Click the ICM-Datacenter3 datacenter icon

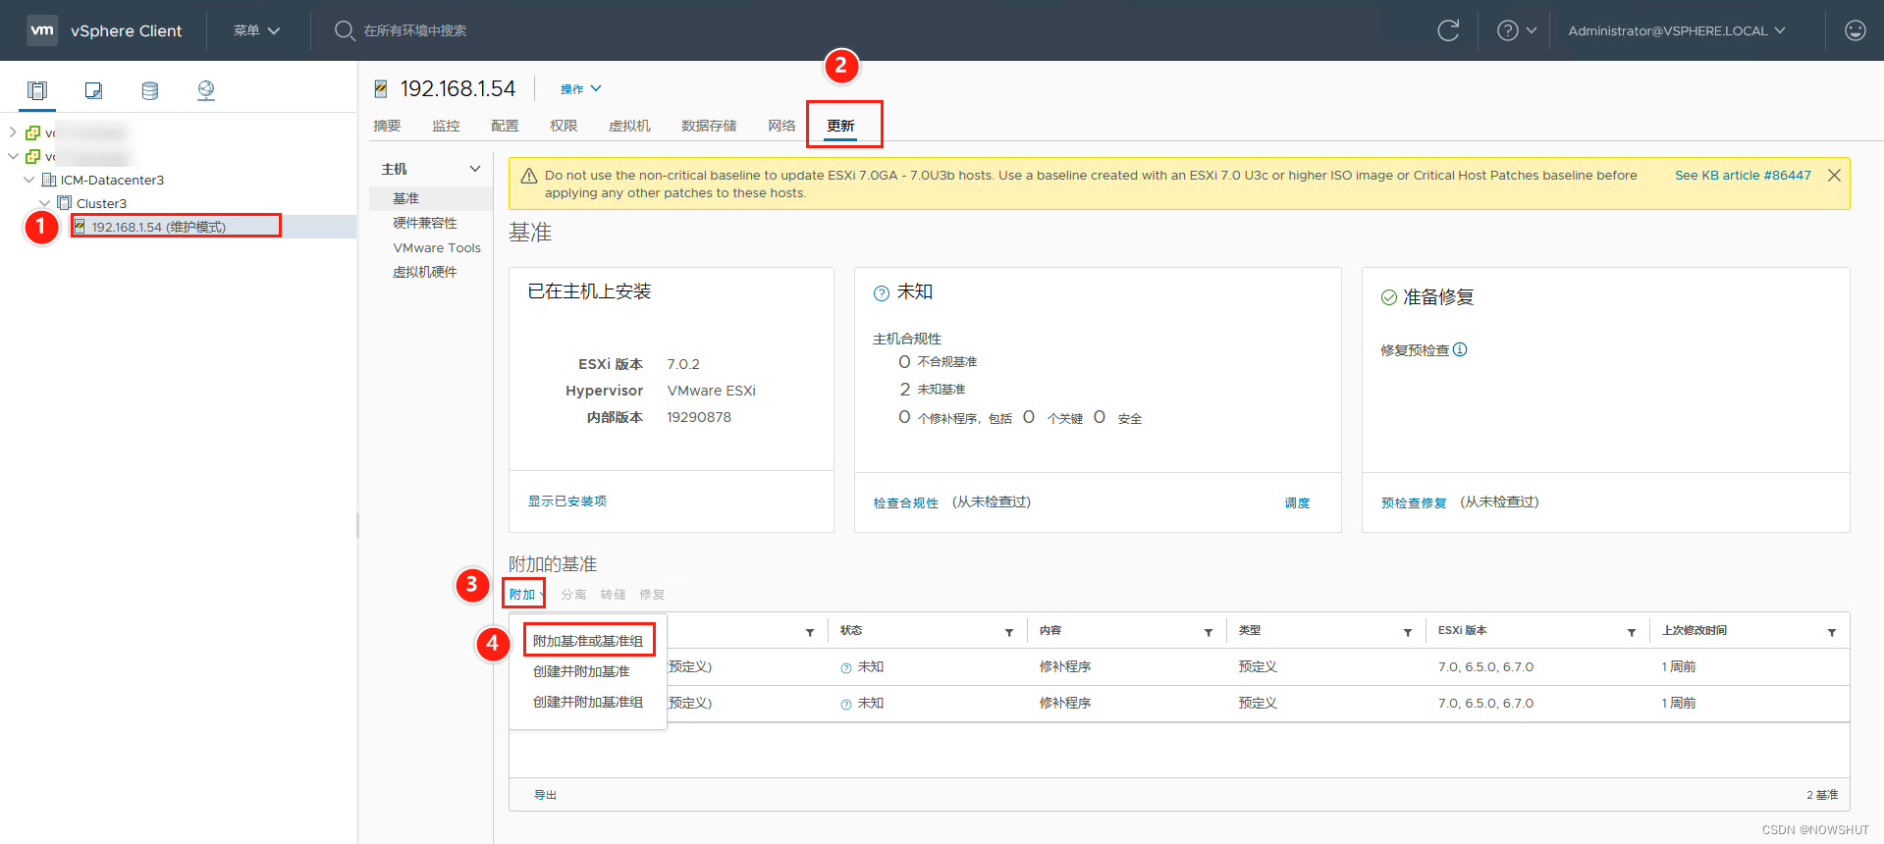49,180
